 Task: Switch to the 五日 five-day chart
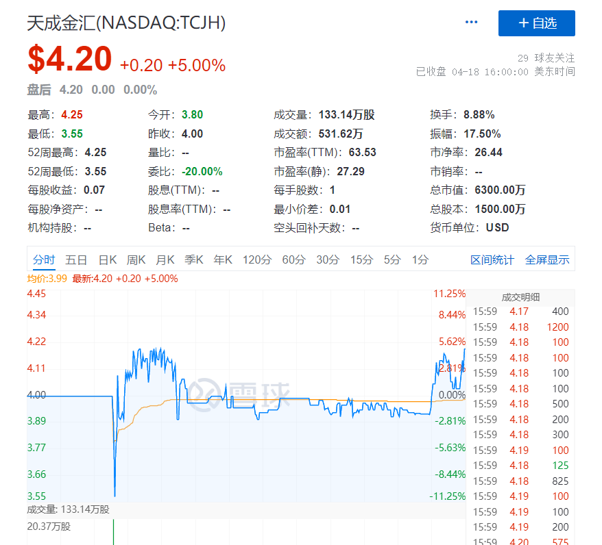pyautogui.click(x=75, y=260)
